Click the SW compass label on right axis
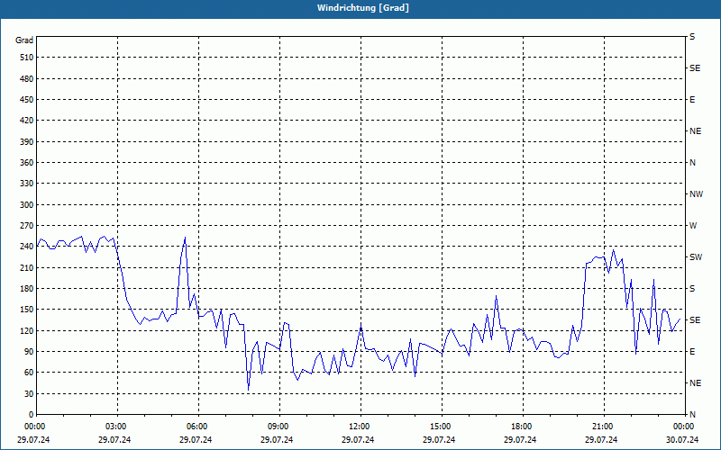Image resolution: width=721 pixels, height=450 pixels. coord(695,257)
